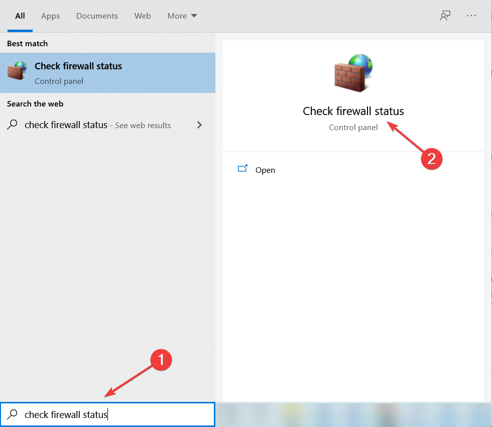Click Open in the preview pane
492x427 pixels.
click(x=265, y=170)
